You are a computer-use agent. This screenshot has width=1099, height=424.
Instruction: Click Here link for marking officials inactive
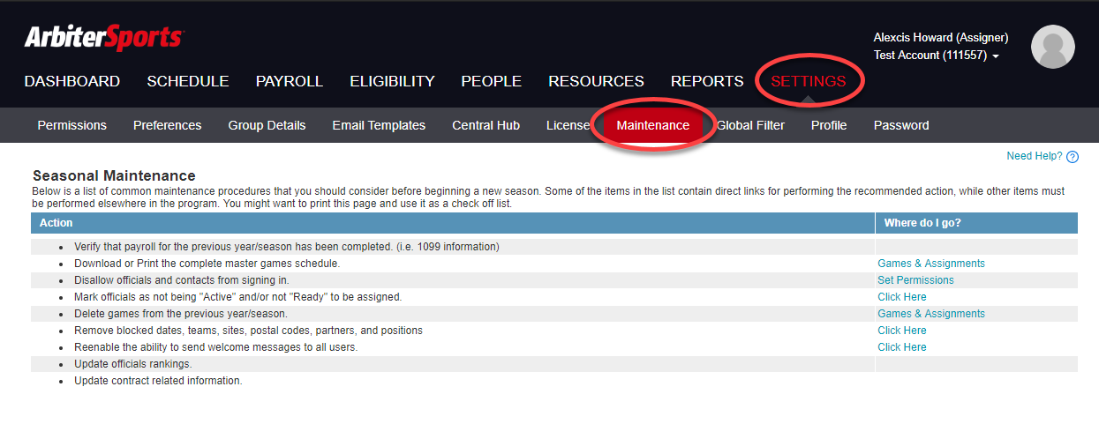902,297
